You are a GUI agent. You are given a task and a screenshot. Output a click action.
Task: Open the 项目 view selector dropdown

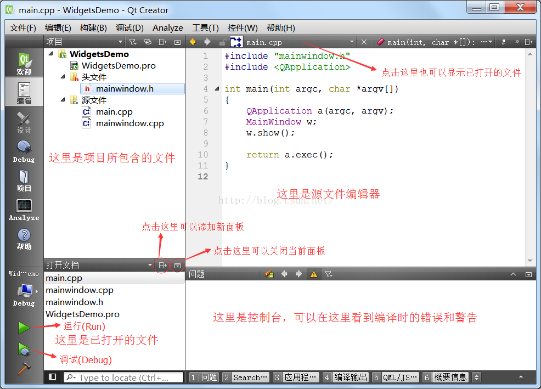[85, 42]
